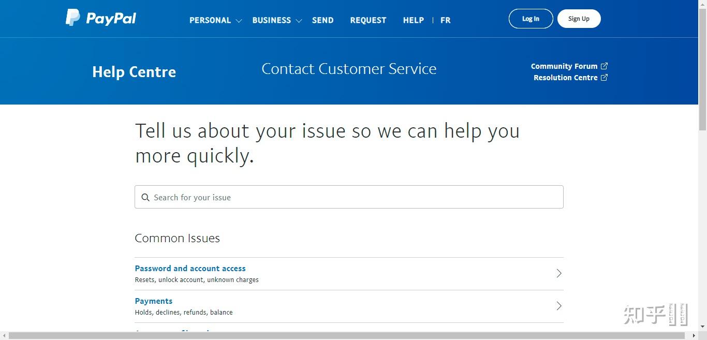The height and width of the screenshot is (340, 707).
Task: Open the Community Forum link
Action: [563, 66]
